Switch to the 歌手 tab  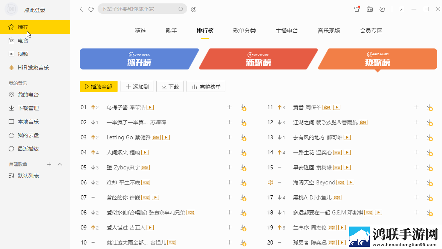171,31
